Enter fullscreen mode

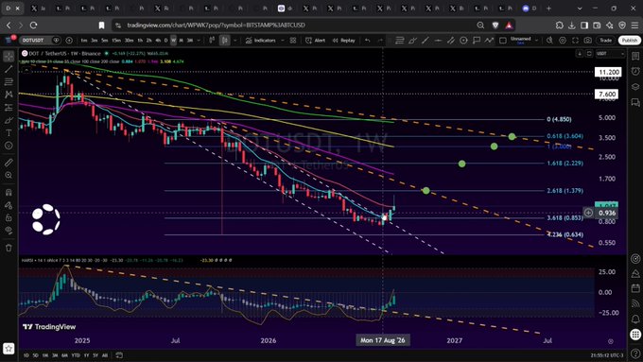[575, 41]
